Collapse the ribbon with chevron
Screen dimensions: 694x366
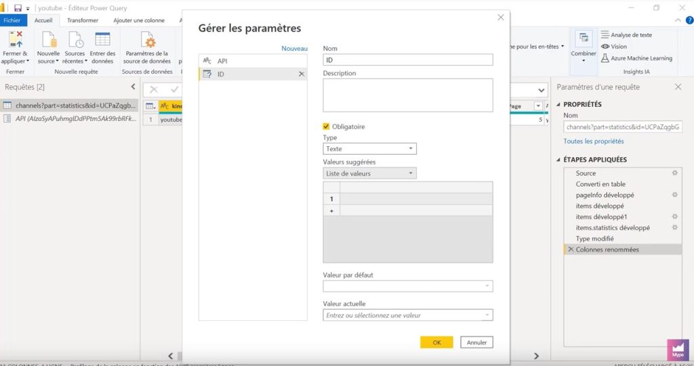point(678,20)
